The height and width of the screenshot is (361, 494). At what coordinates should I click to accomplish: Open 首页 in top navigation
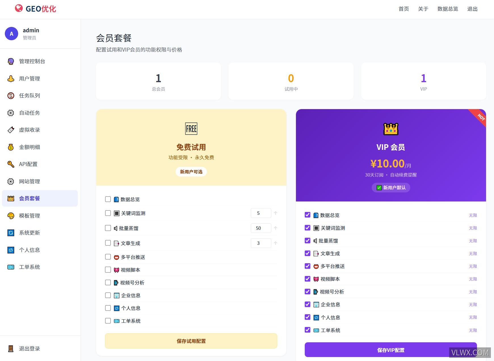(x=404, y=9)
